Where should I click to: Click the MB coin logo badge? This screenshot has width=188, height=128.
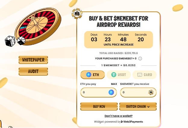[77, 13]
